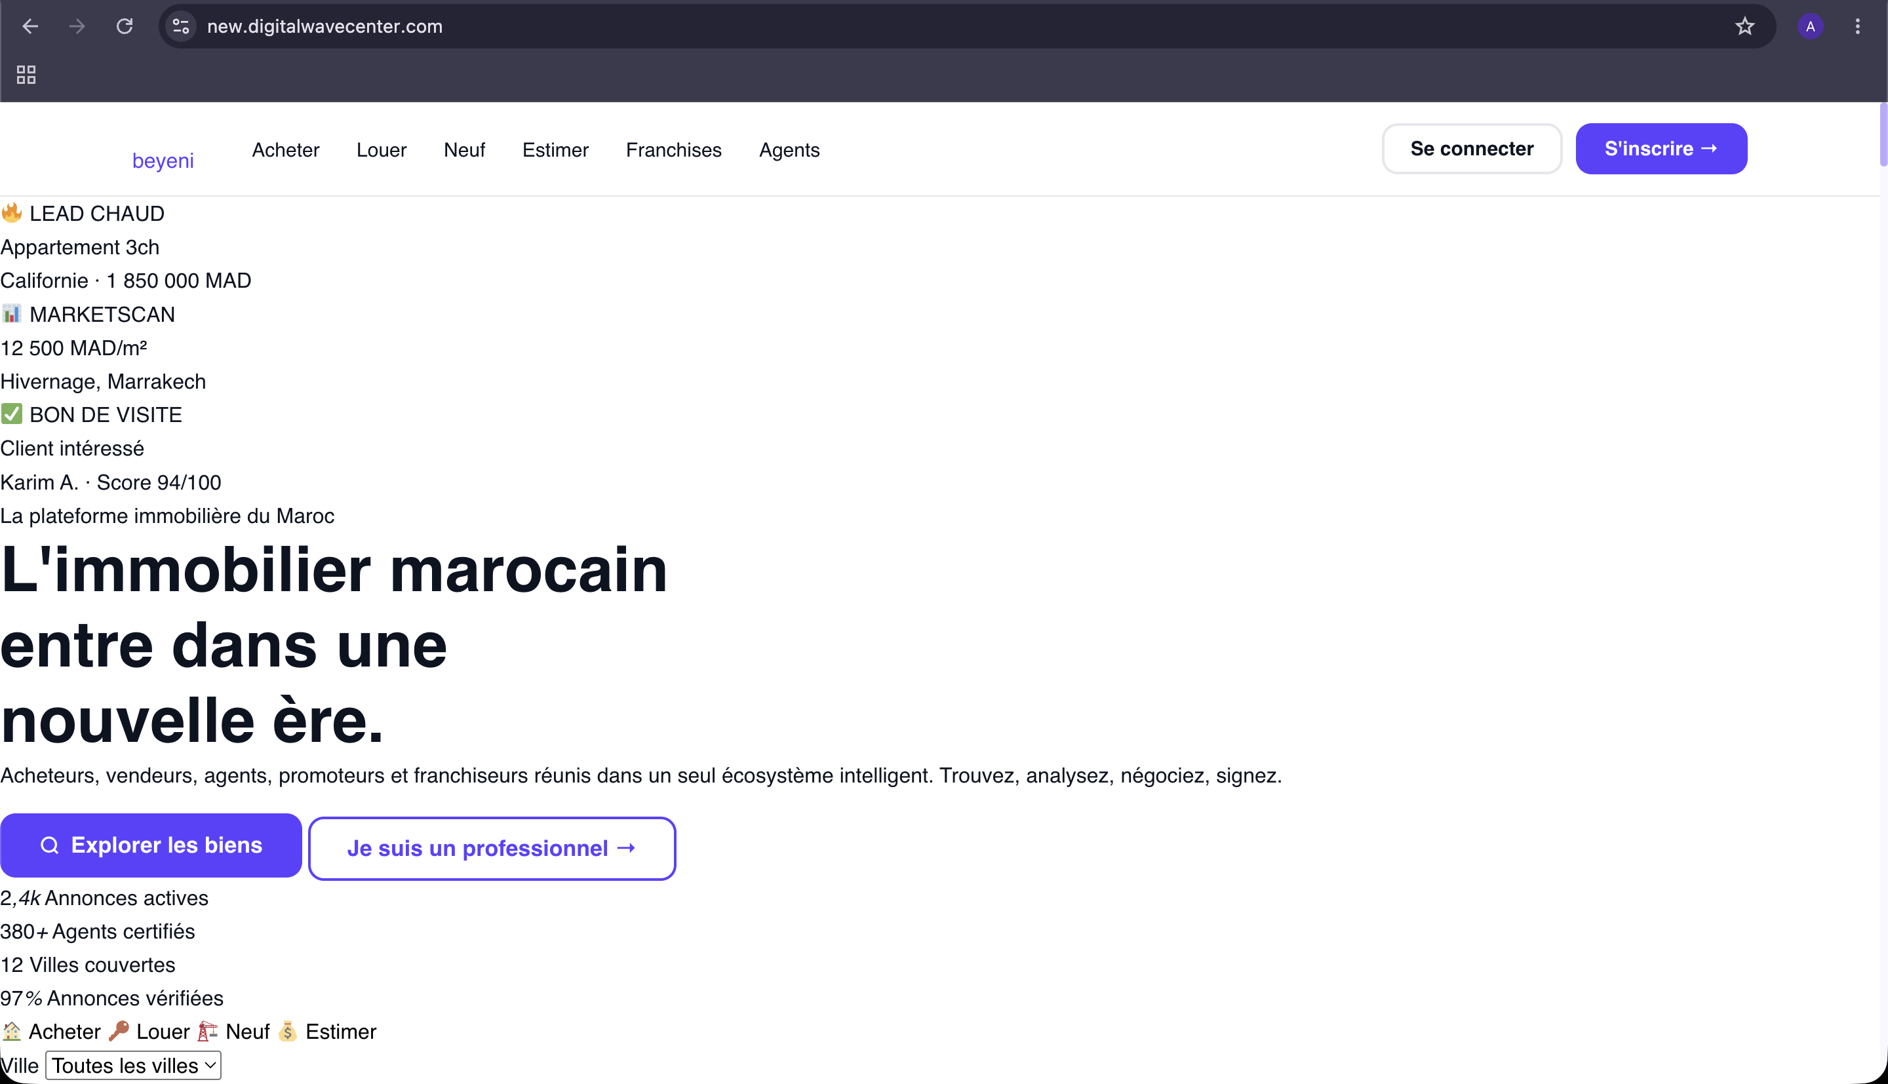Image resolution: width=1888 pixels, height=1084 pixels.
Task: Select the Acheter house tab in search
Action: click(51, 1032)
